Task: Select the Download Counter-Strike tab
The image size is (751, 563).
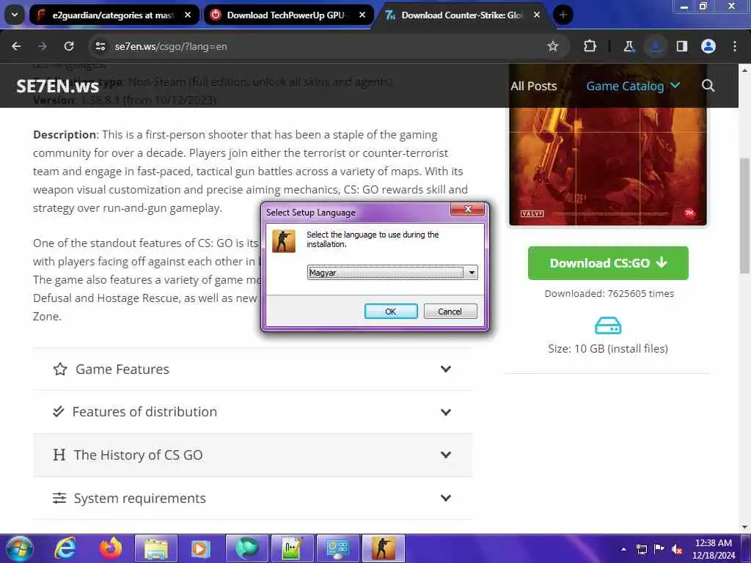Action: [x=460, y=15]
